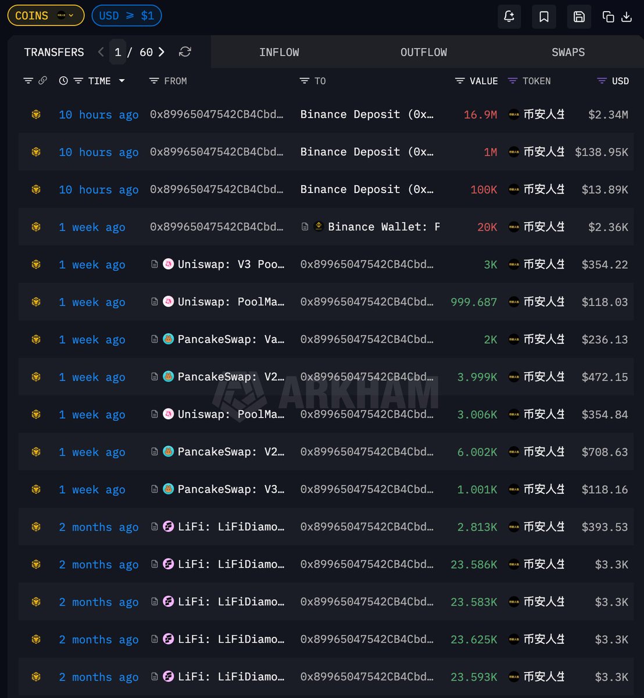The width and height of the screenshot is (644, 698).
Task: Click the save floppy disk icon
Action: click(x=579, y=16)
